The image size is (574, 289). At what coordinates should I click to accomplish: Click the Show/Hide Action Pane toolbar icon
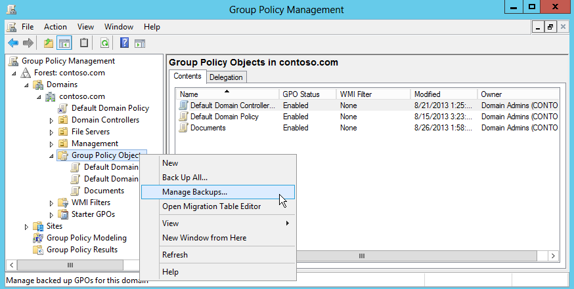coord(140,43)
